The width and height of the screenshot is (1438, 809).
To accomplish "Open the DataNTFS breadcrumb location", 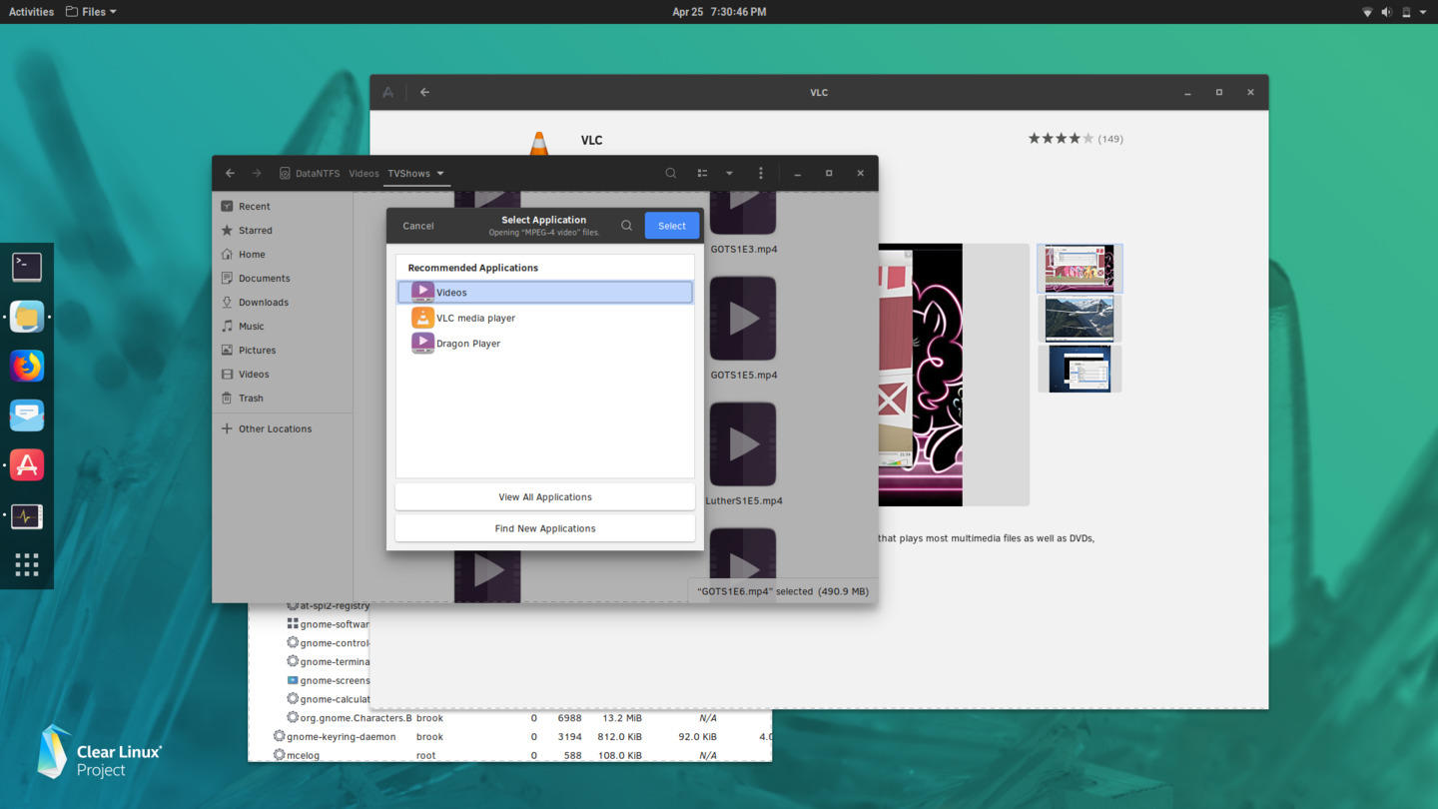I will point(310,173).
